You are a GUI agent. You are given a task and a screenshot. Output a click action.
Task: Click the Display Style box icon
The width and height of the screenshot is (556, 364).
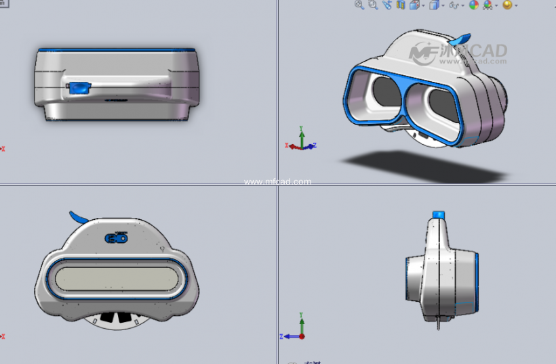[434, 5]
